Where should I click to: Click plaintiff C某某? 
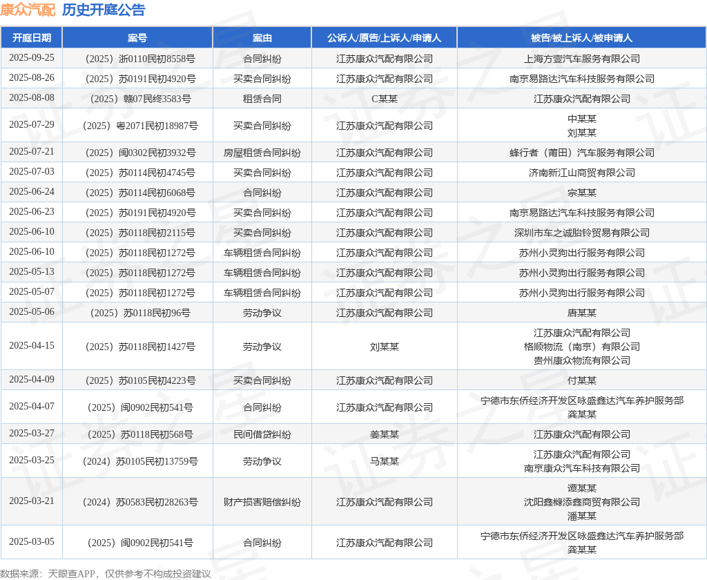point(384,99)
